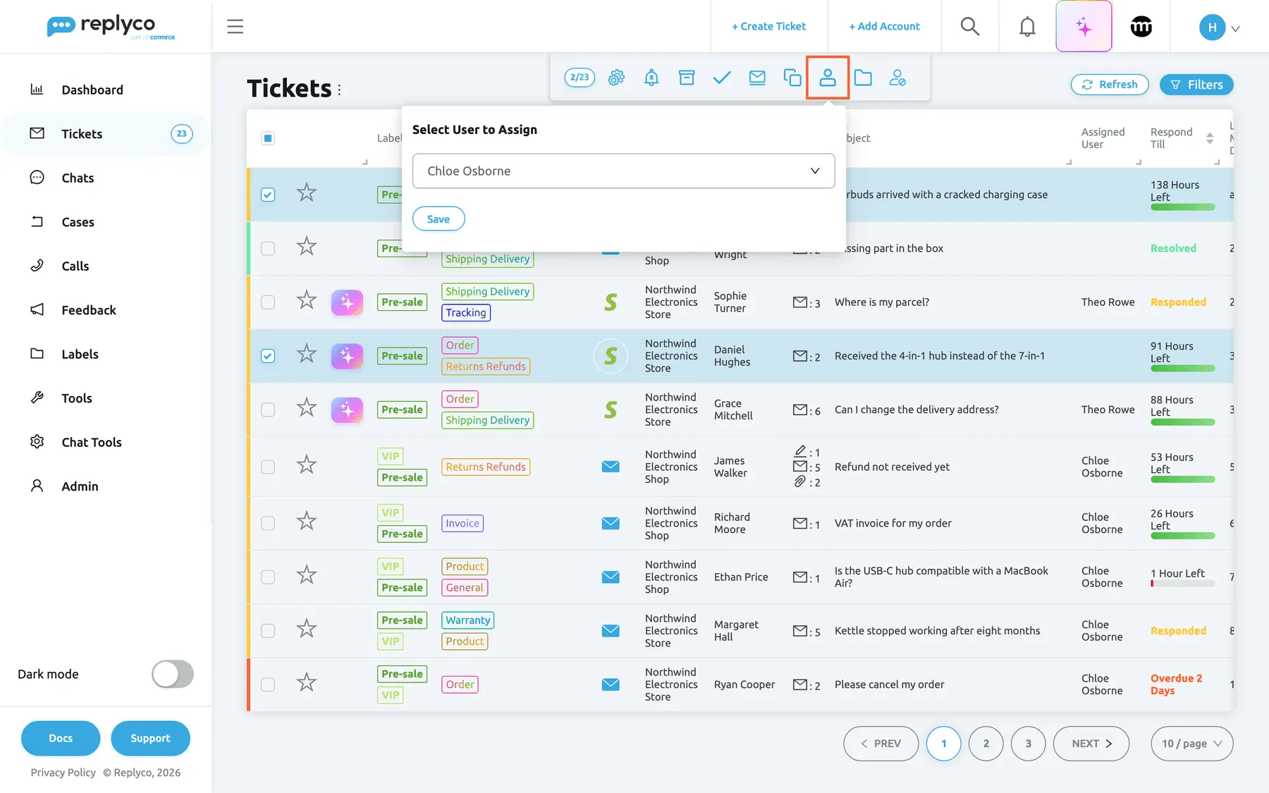Sort by the Respond Till column arrows

click(x=1210, y=138)
